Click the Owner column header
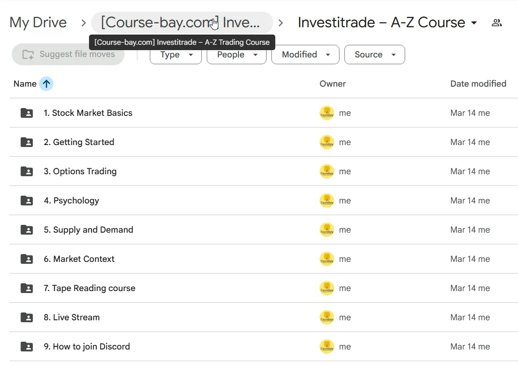This screenshot has height=367, width=518. tap(332, 84)
